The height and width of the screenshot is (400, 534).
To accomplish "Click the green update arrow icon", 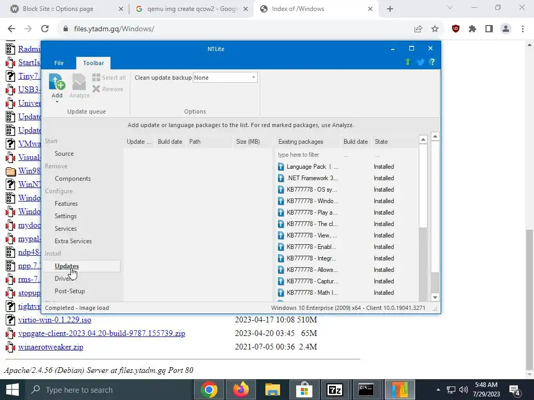I will click(408, 62).
